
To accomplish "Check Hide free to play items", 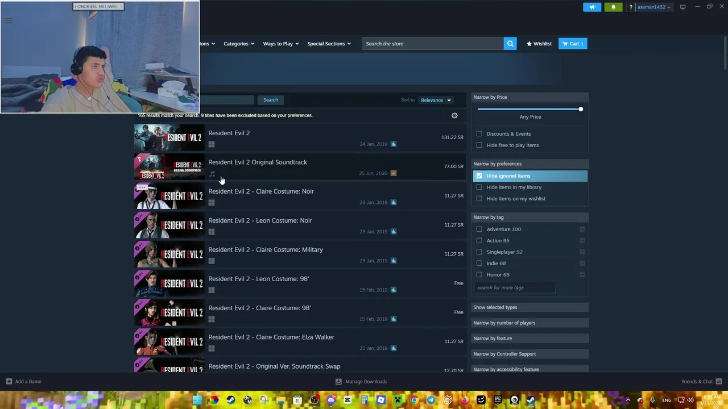I will click(479, 145).
